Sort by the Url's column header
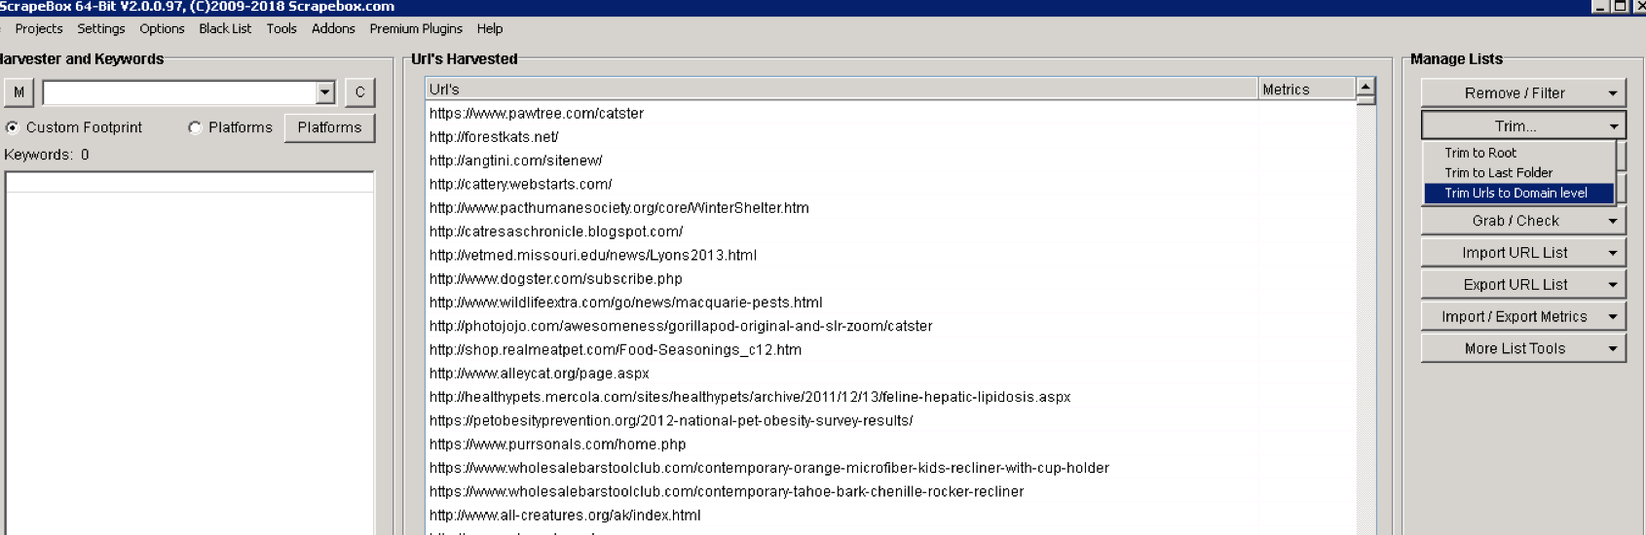Viewport: 1646px width, 535px height. [x=842, y=89]
